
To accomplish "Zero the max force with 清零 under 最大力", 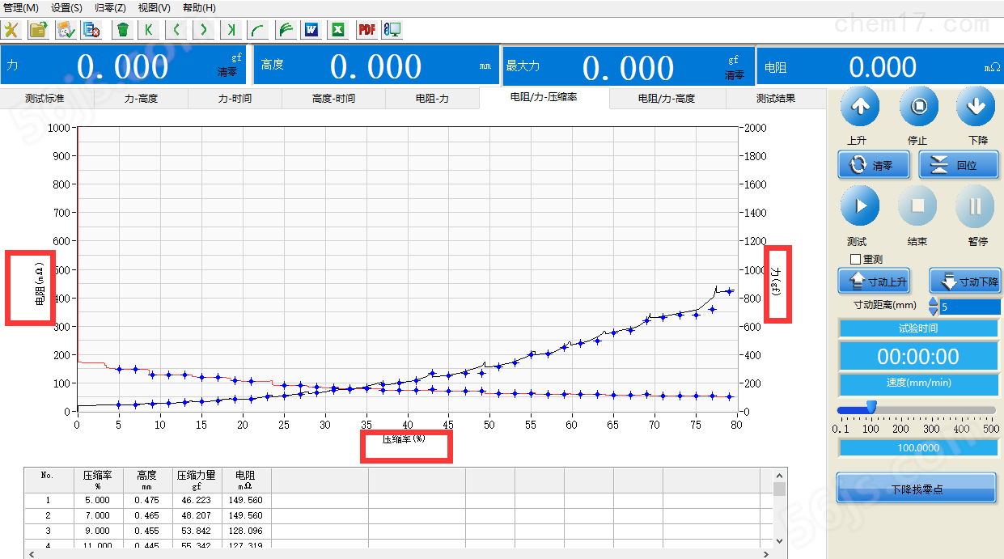I will (x=734, y=75).
